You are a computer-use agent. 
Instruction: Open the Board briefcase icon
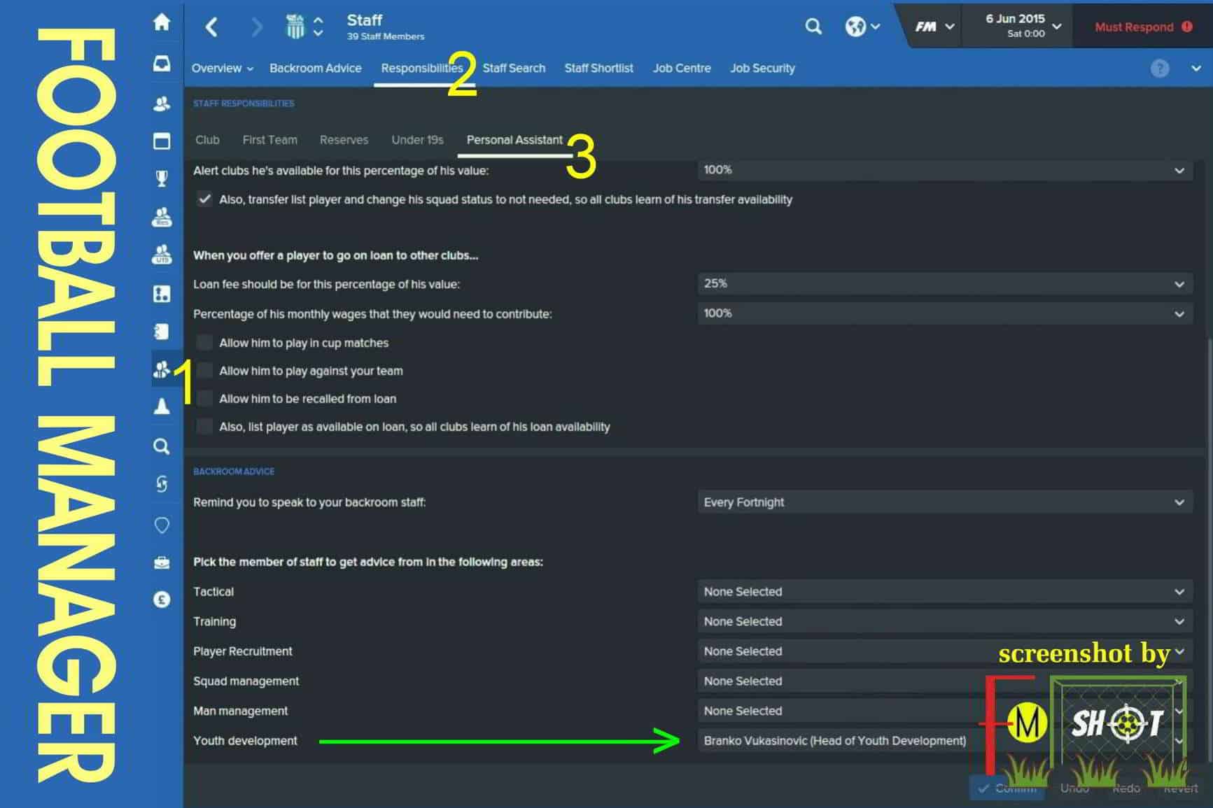click(x=162, y=562)
